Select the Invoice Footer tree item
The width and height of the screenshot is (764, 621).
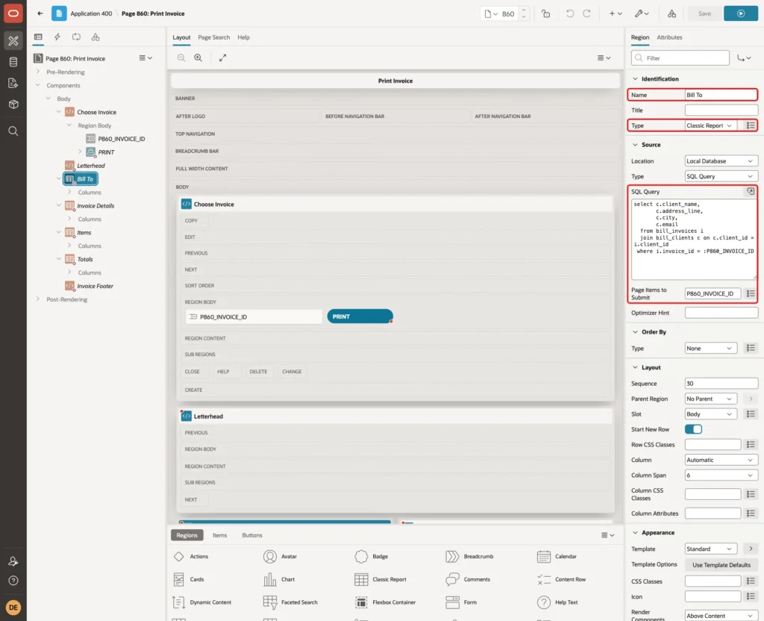coord(95,286)
